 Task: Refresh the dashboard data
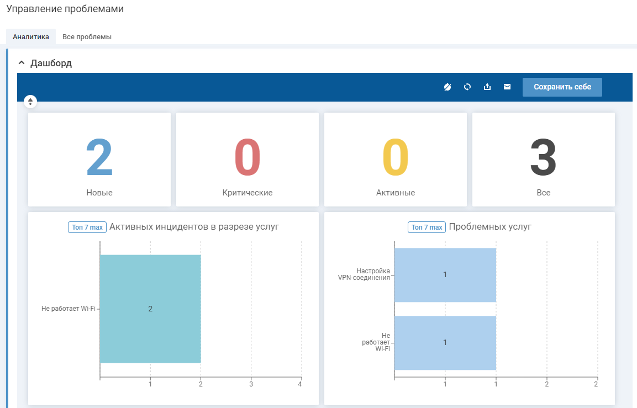tap(467, 87)
